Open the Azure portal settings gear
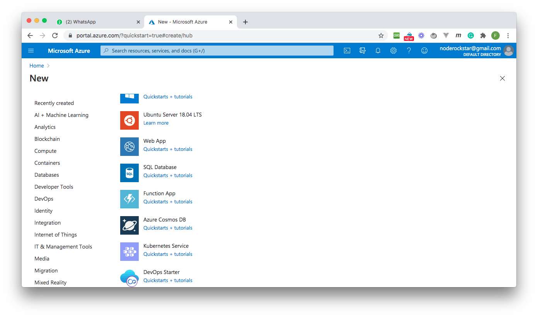538x318 pixels. tap(393, 51)
